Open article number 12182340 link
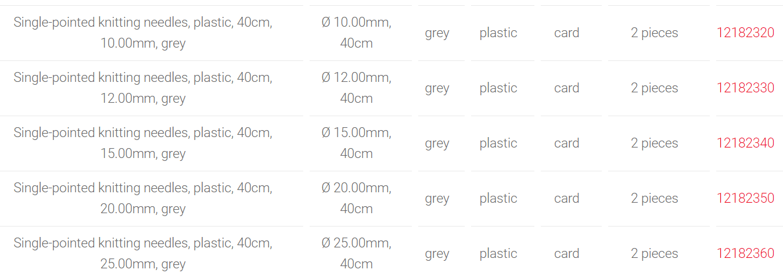The height and width of the screenshot is (273, 783). [745, 143]
